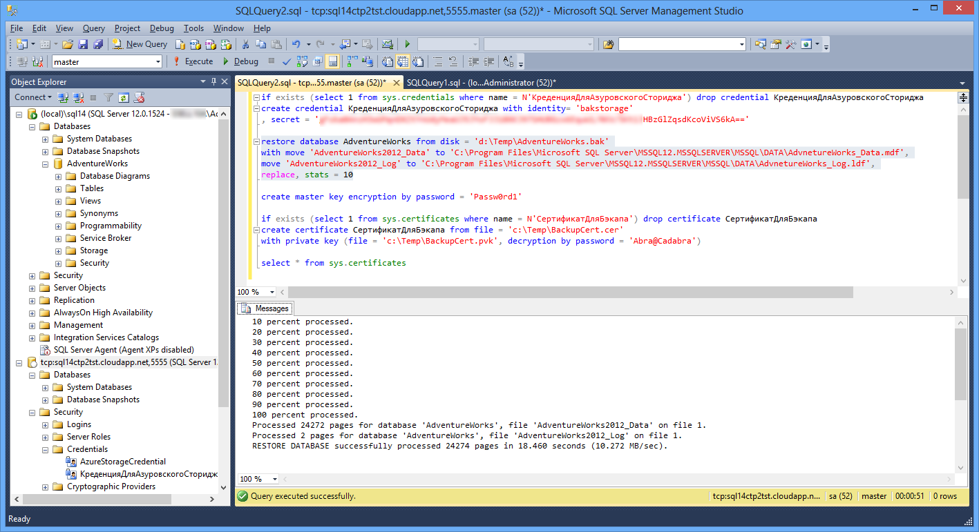Click the Properties Window icon
The image size is (979, 532).
coord(776,44)
